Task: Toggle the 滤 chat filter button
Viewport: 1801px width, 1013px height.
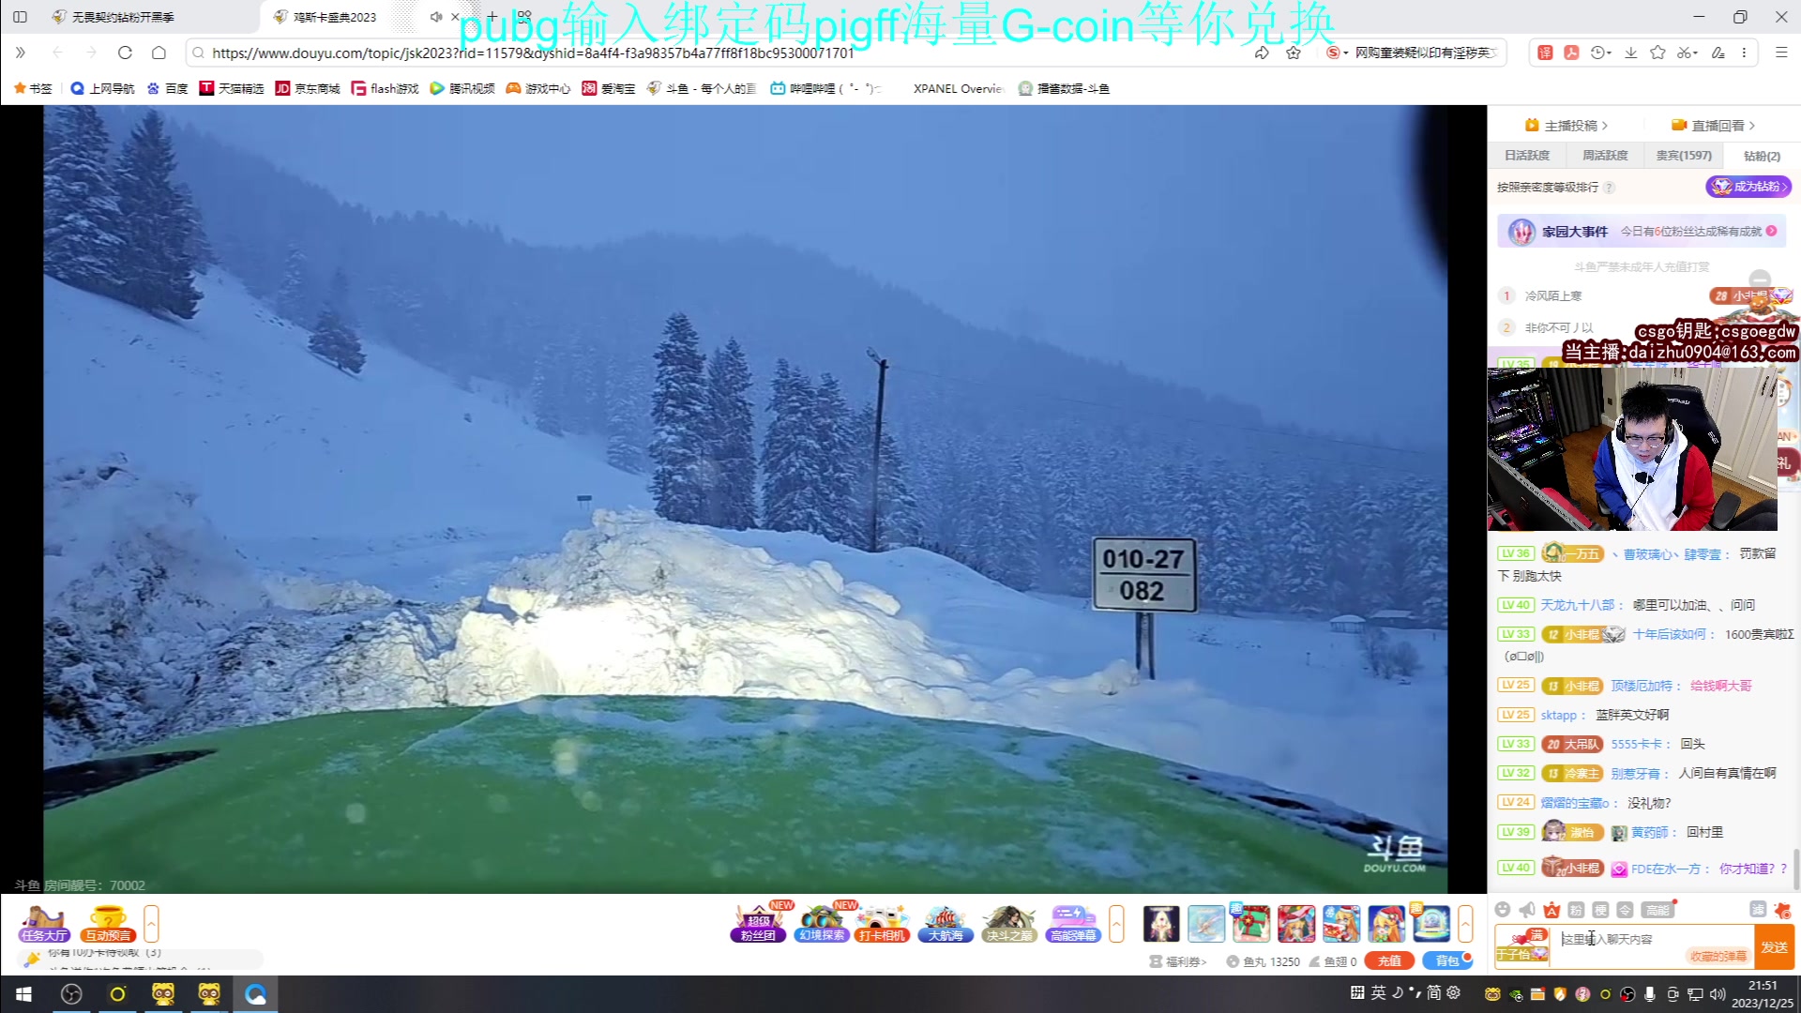Action: pos(1758,909)
